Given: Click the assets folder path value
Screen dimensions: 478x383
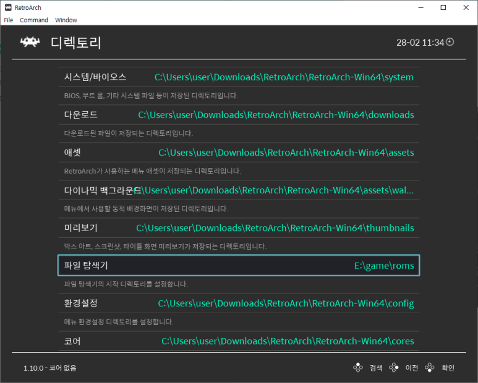Looking at the screenshot, I should pyautogui.click(x=286, y=153).
